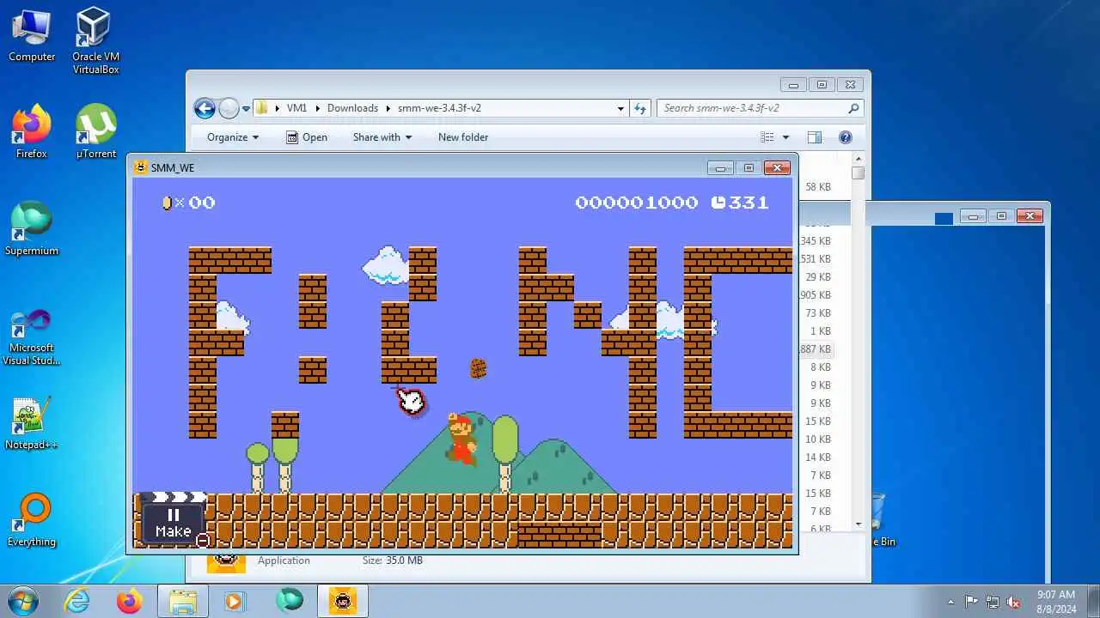Click the Explorer Forward navigation arrow

point(229,108)
